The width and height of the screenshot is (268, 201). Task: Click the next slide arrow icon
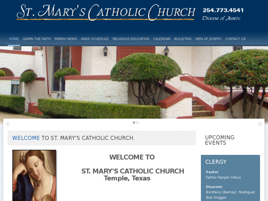260,124
